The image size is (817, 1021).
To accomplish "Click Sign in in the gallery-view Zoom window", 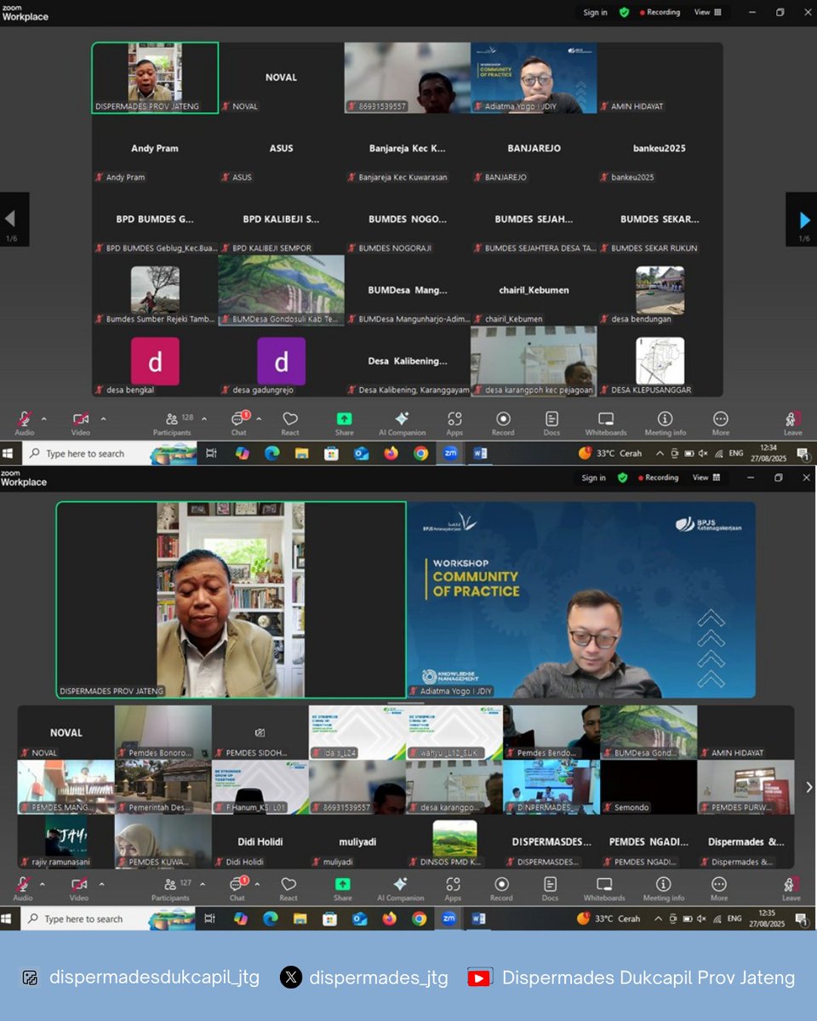I will pos(595,13).
